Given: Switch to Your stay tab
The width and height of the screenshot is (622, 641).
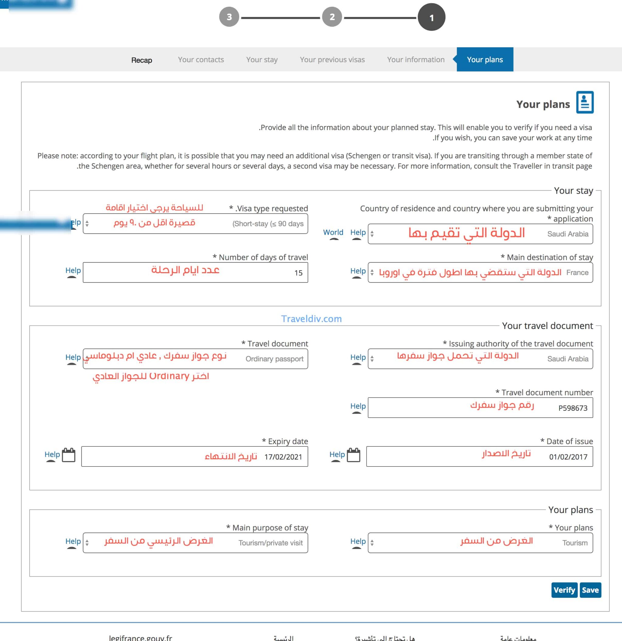Looking at the screenshot, I should [x=262, y=59].
